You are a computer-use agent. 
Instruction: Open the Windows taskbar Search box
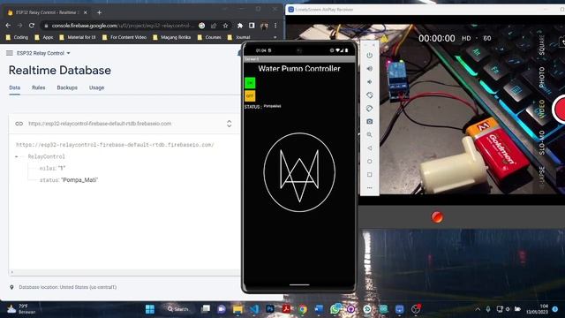(178, 309)
